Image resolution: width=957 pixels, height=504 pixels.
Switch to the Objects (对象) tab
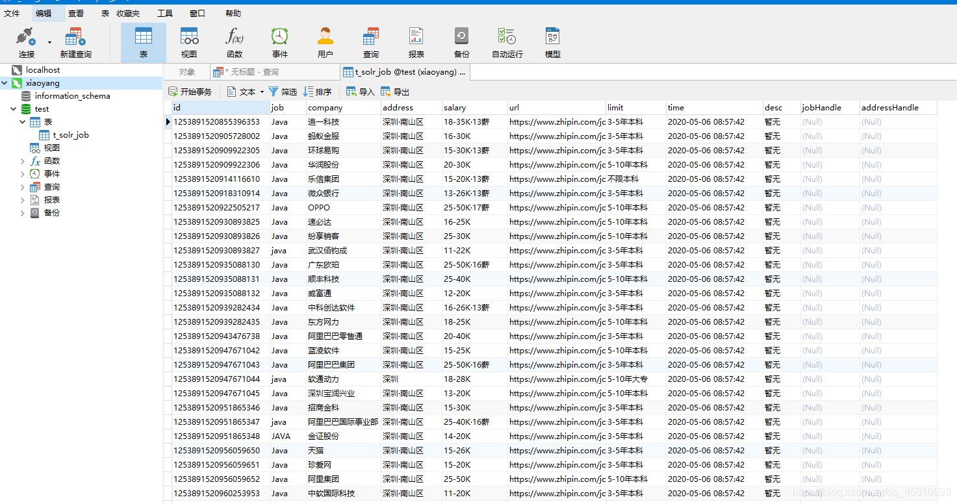tap(187, 72)
